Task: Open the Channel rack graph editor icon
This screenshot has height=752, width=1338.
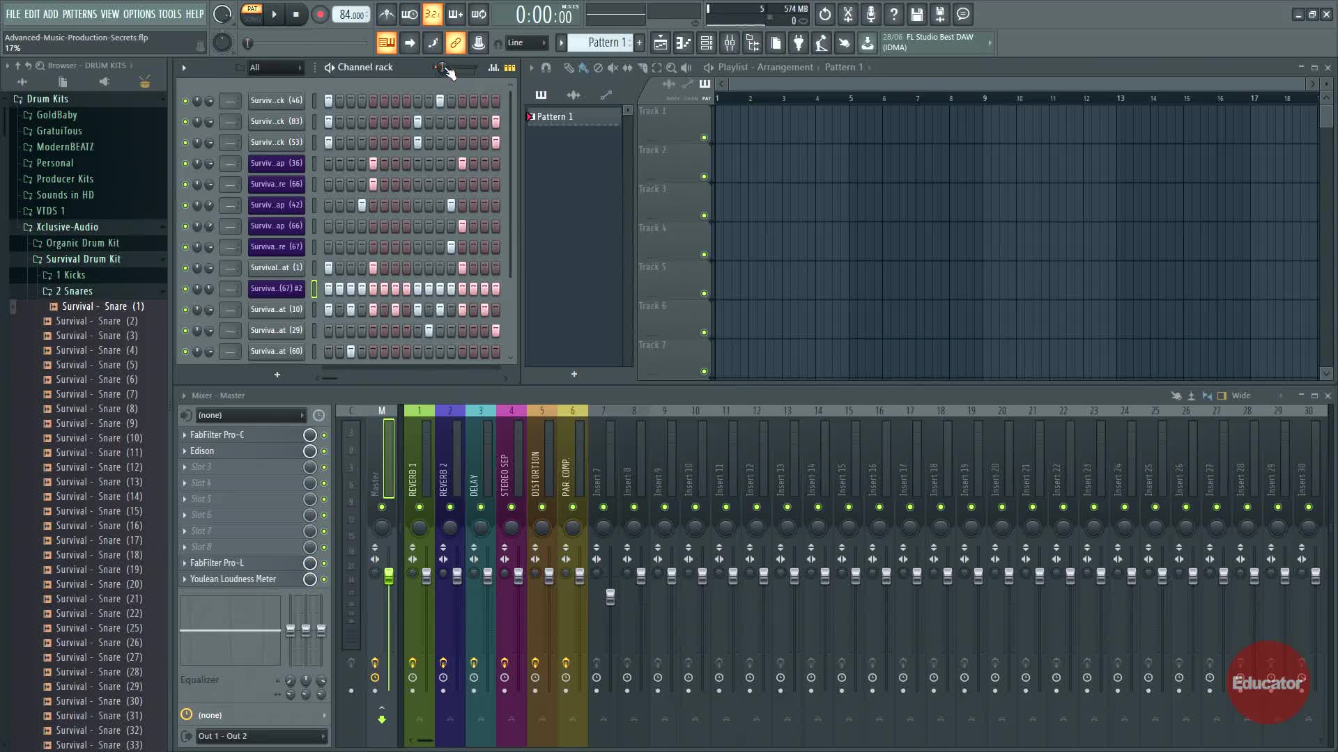Action: pos(493,68)
